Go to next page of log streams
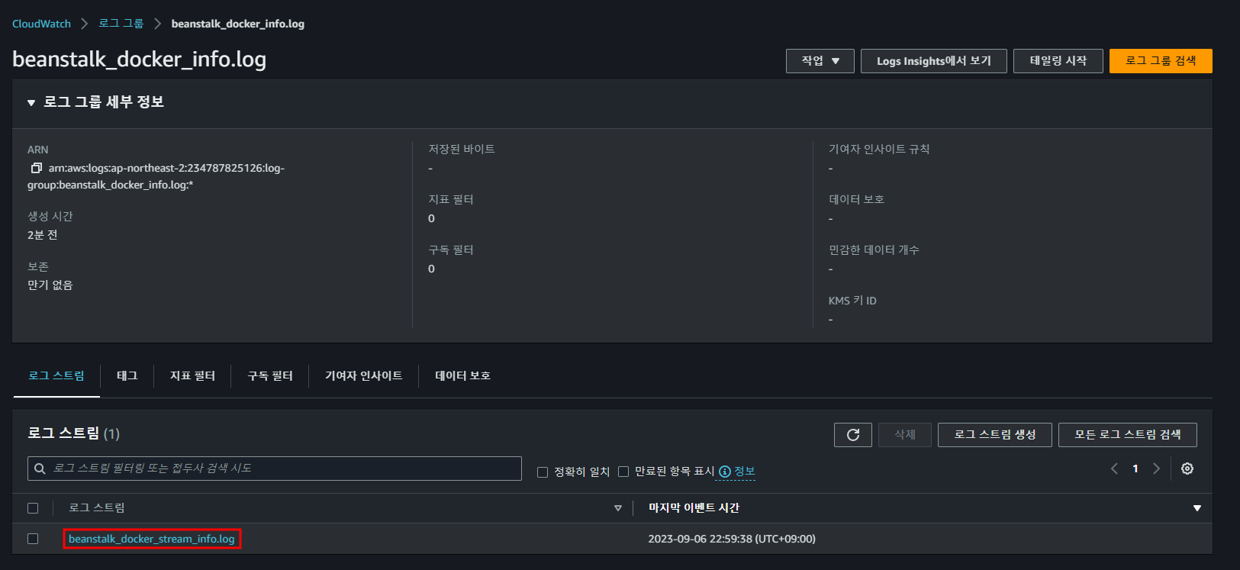The width and height of the screenshot is (1240, 570). pos(1156,469)
